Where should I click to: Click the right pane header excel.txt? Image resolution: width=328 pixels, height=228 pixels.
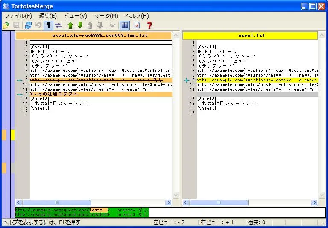pyautogui.click(x=250, y=36)
